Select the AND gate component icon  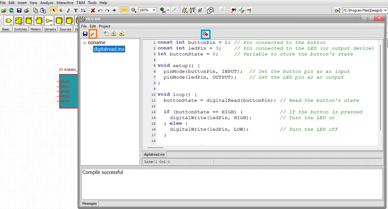click(x=8, y=20)
